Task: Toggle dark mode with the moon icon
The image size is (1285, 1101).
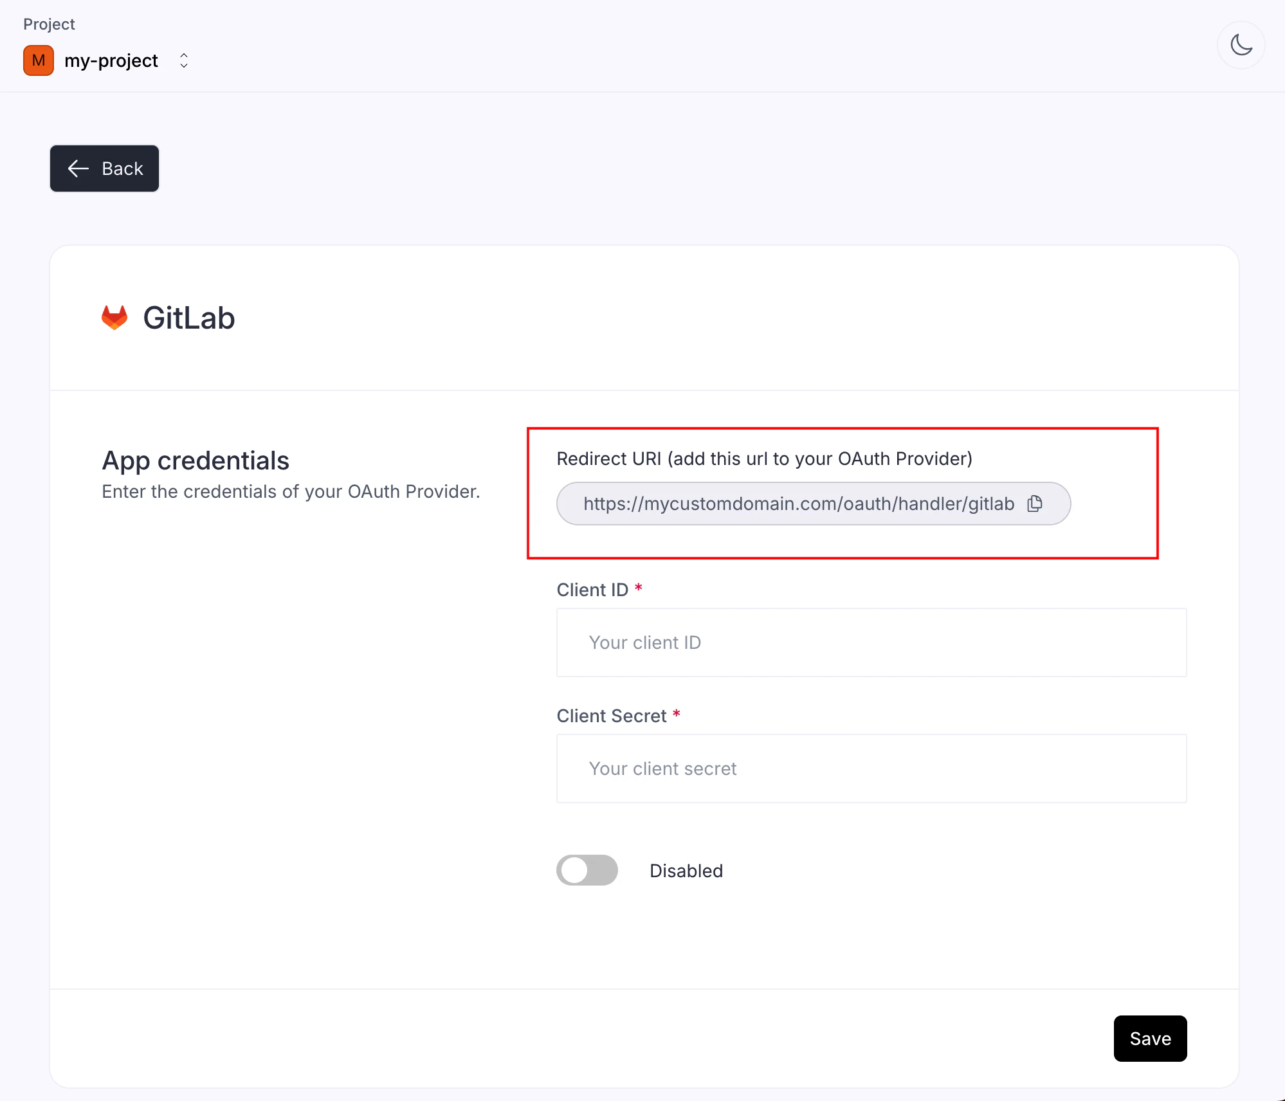Action: pos(1241,45)
